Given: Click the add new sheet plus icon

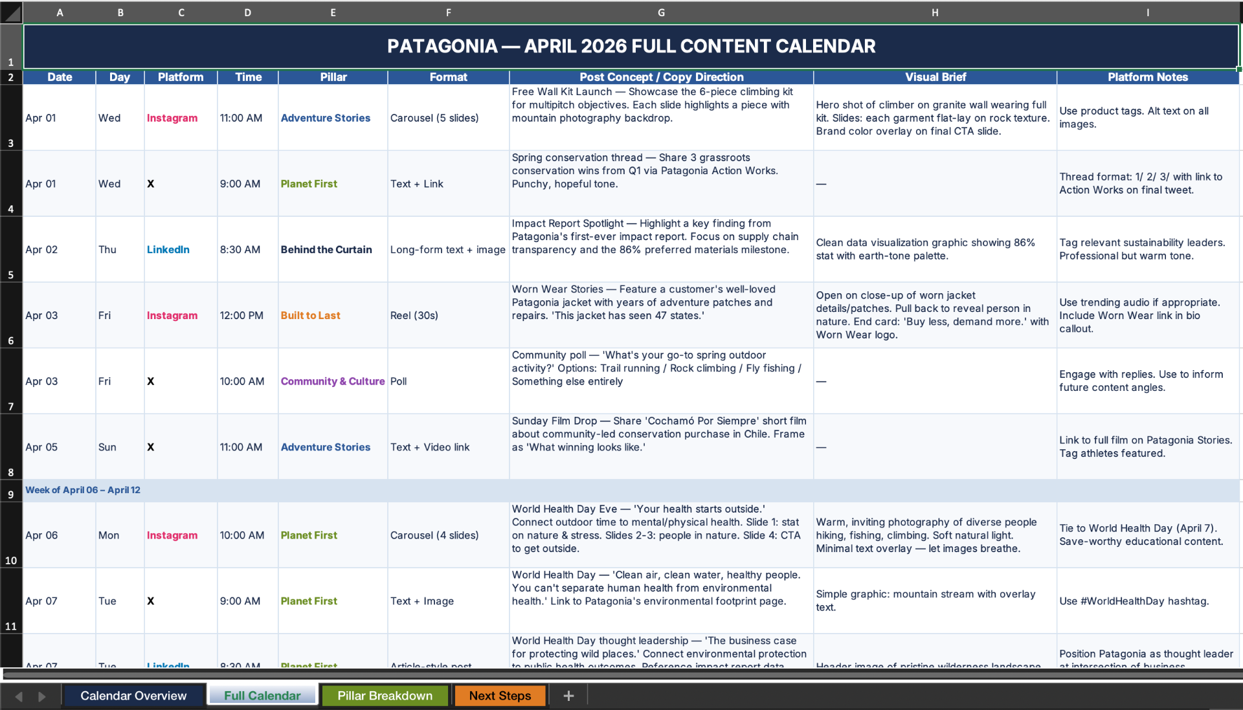Looking at the screenshot, I should (x=568, y=696).
